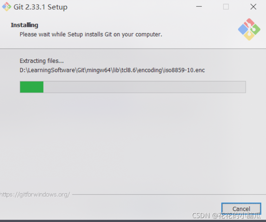Click the horizontal line beside the gitforwindows link
Image resolution: width=266 pixels, height=222 pixels.
169,195
